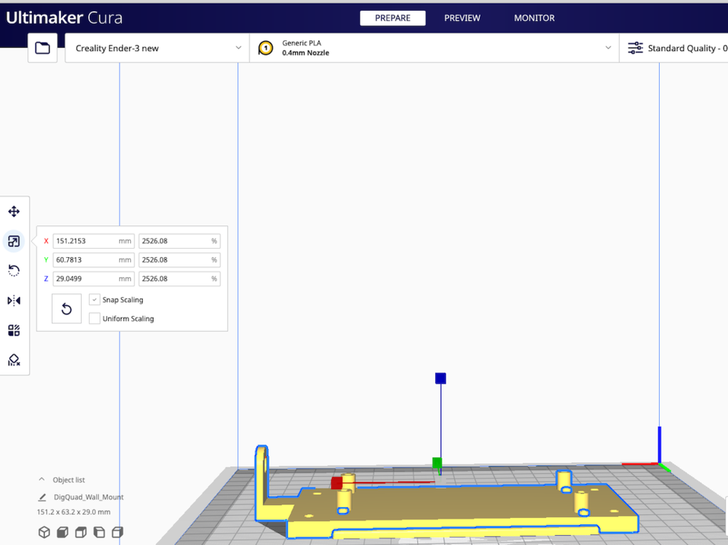Switch to 3D perspective view cube icon

click(x=44, y=532)
